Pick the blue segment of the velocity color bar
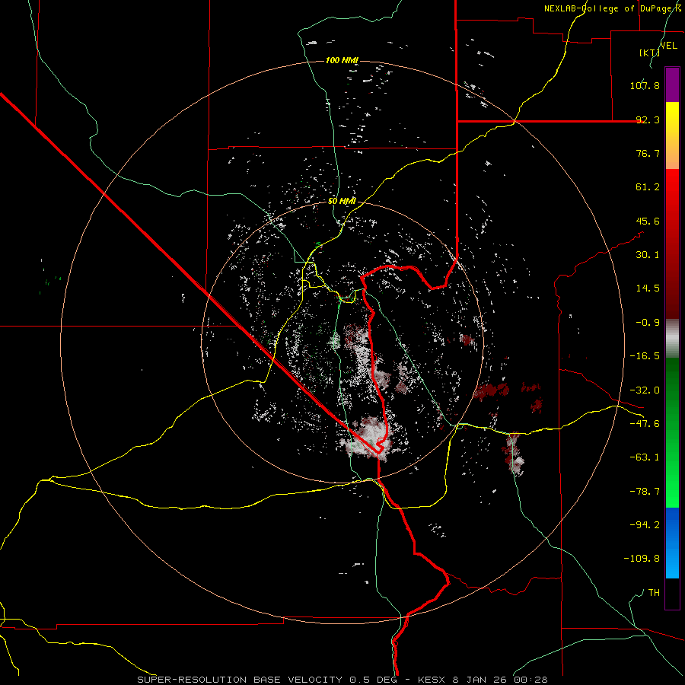 click(x=672, y=543)
